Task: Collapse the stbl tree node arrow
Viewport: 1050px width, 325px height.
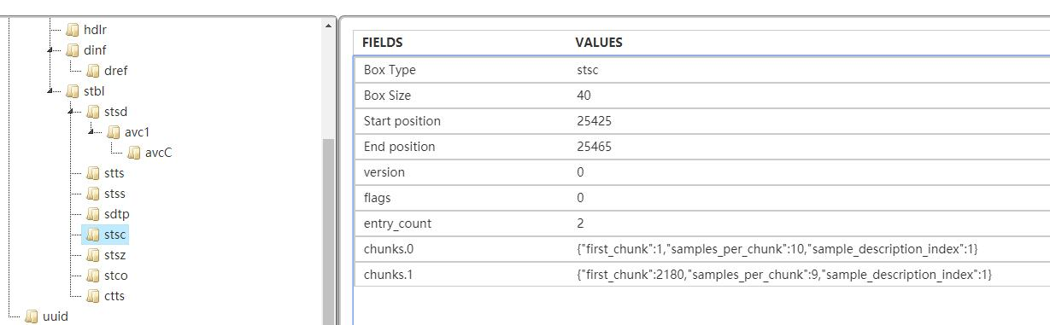Action: click(51, 91)
